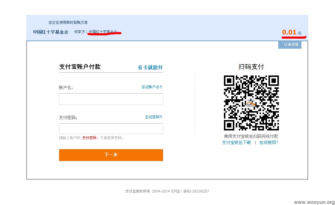335x205 pixels.
Task: Open the 忘记账户名? link
Action: [x=152, y=87]
